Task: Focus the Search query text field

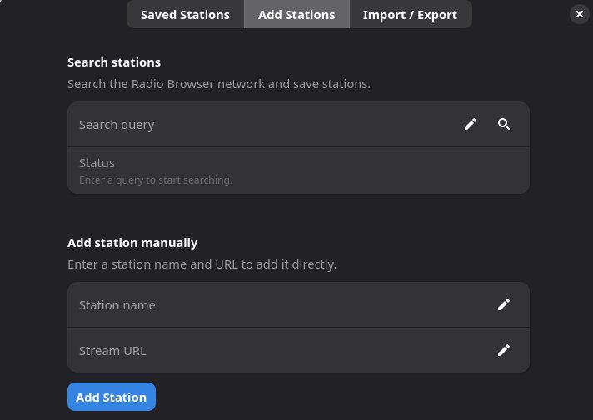Action: pyautogui.click(x=250, y=125)
